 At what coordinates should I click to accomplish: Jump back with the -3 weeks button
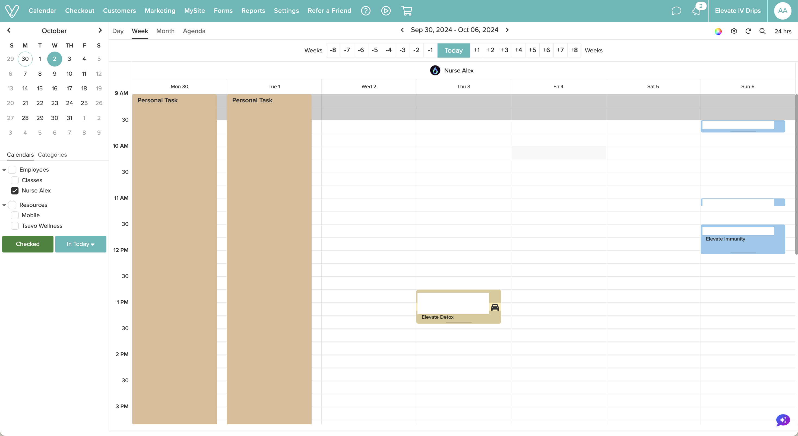tap(403, 50)
